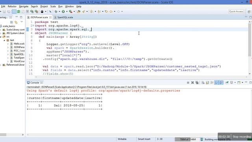
Task: Click Stop recording button
Action: pyautogui.click(x=241, y=137)
